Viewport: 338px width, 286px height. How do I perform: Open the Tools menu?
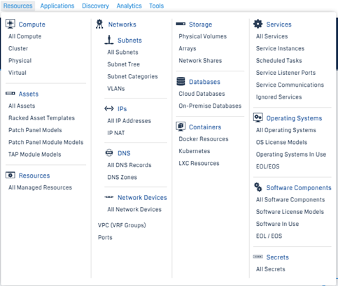pyautogui.click(x=157, y=6)
